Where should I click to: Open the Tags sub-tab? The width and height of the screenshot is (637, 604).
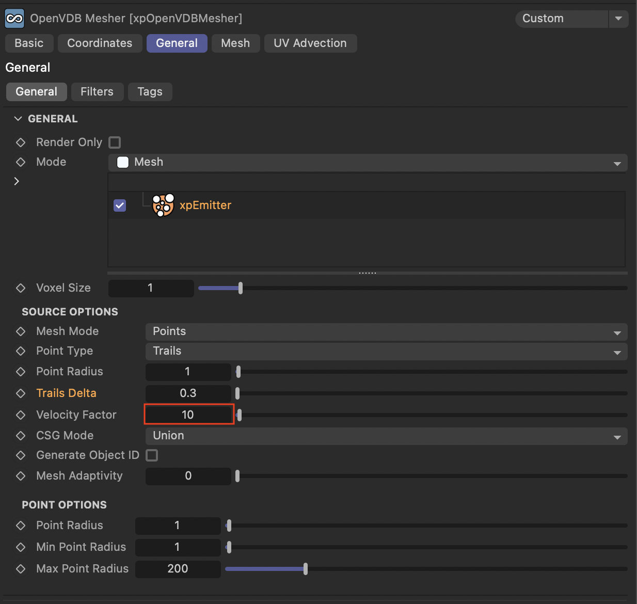pos(150,92)
